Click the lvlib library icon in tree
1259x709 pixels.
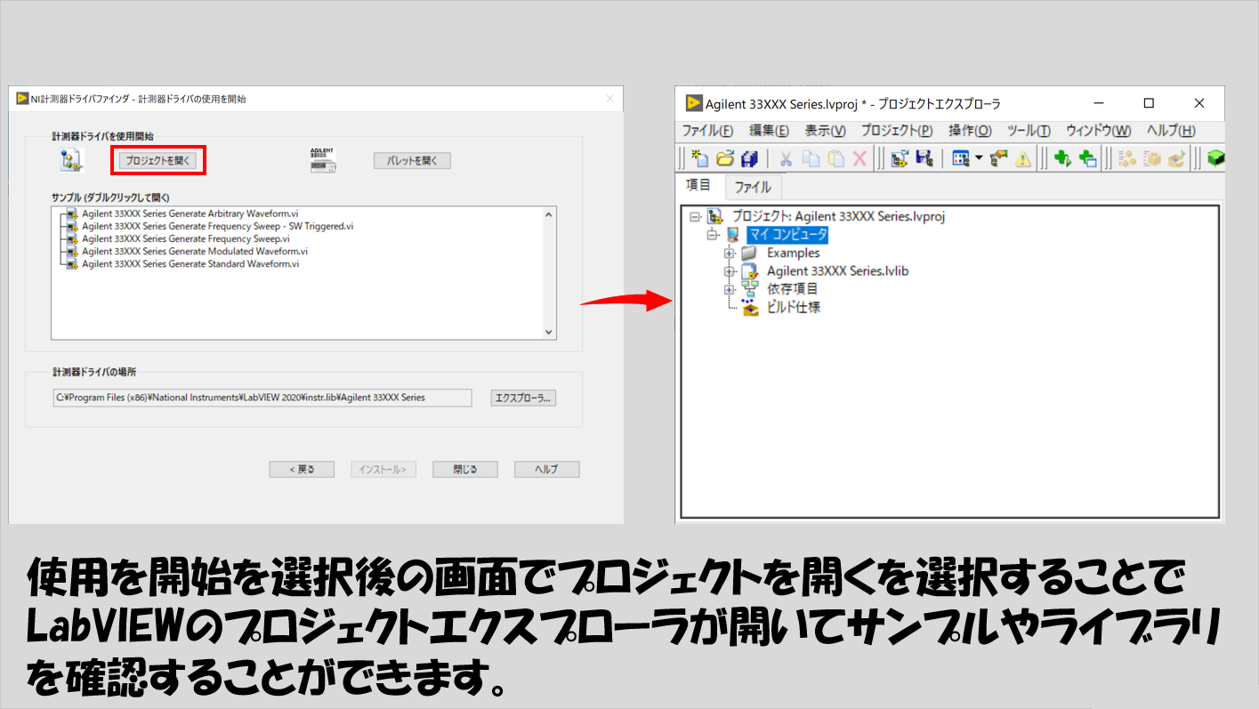[750, 270]
